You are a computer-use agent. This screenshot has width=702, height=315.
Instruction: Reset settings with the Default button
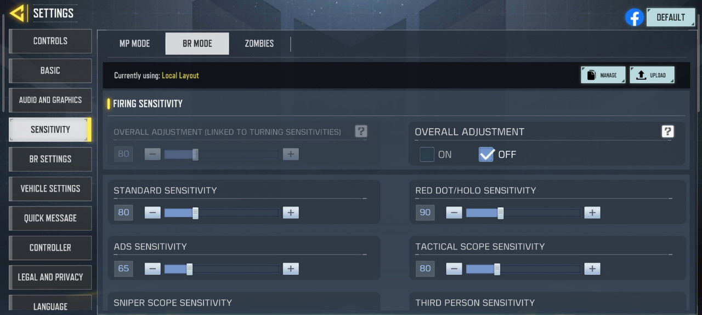[x=671, y=17]
